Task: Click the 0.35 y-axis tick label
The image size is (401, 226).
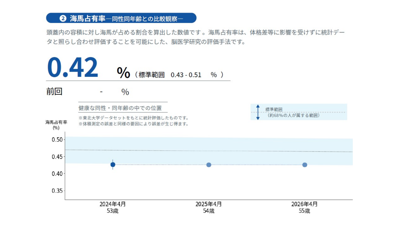Action: click(x=57, y=191)
